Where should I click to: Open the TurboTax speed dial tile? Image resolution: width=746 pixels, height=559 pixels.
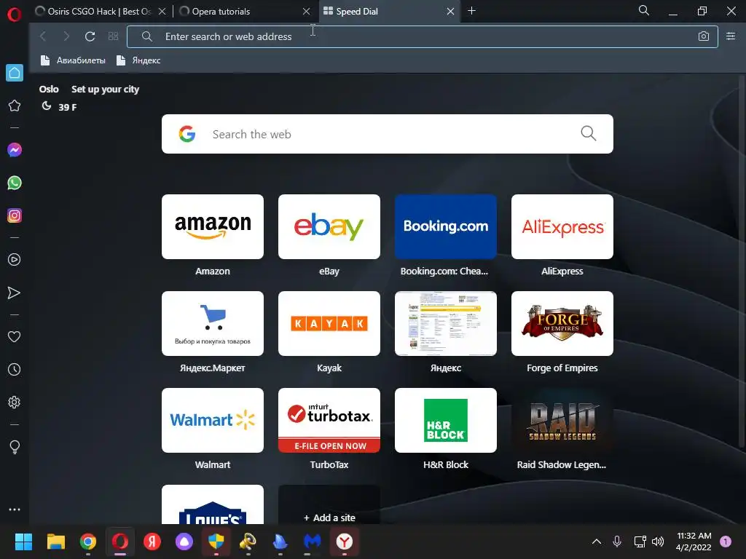(x=329, y=421)
